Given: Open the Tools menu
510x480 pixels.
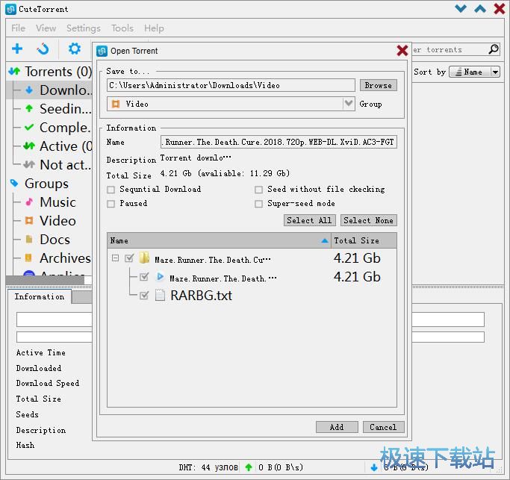Looking at the screenshot, I should point(122,28).
